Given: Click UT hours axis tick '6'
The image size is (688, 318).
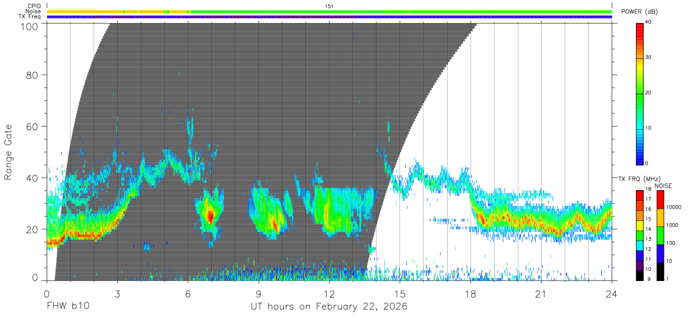Looking at the screenshot, I should (x=188, y=293).
